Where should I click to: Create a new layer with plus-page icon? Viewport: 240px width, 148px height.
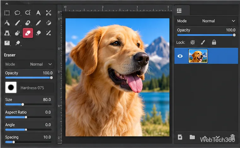tap(180, 137)
